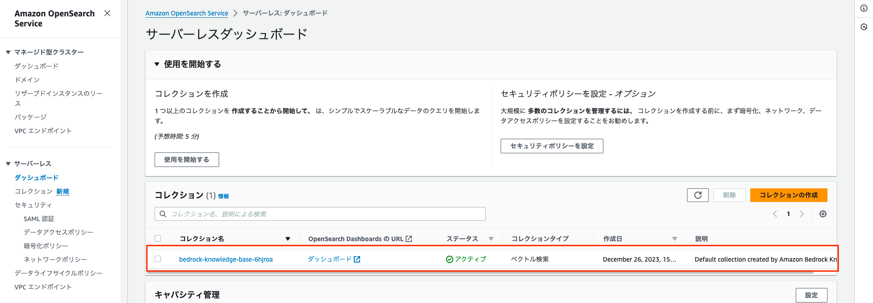Open the hexagon settings icon in right rail
873x303 pixels.
[x=864, y=27]
